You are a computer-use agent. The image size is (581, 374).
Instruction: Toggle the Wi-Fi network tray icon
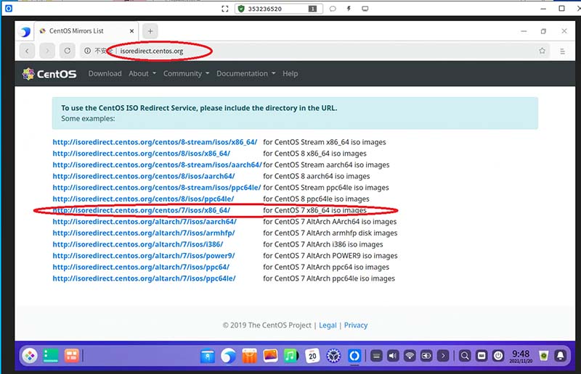[410, 356]
